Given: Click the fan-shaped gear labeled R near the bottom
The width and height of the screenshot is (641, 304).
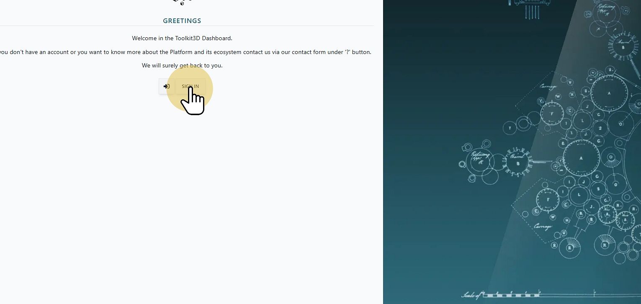Looking at the screenshot, I should click(x=604, y=242).
